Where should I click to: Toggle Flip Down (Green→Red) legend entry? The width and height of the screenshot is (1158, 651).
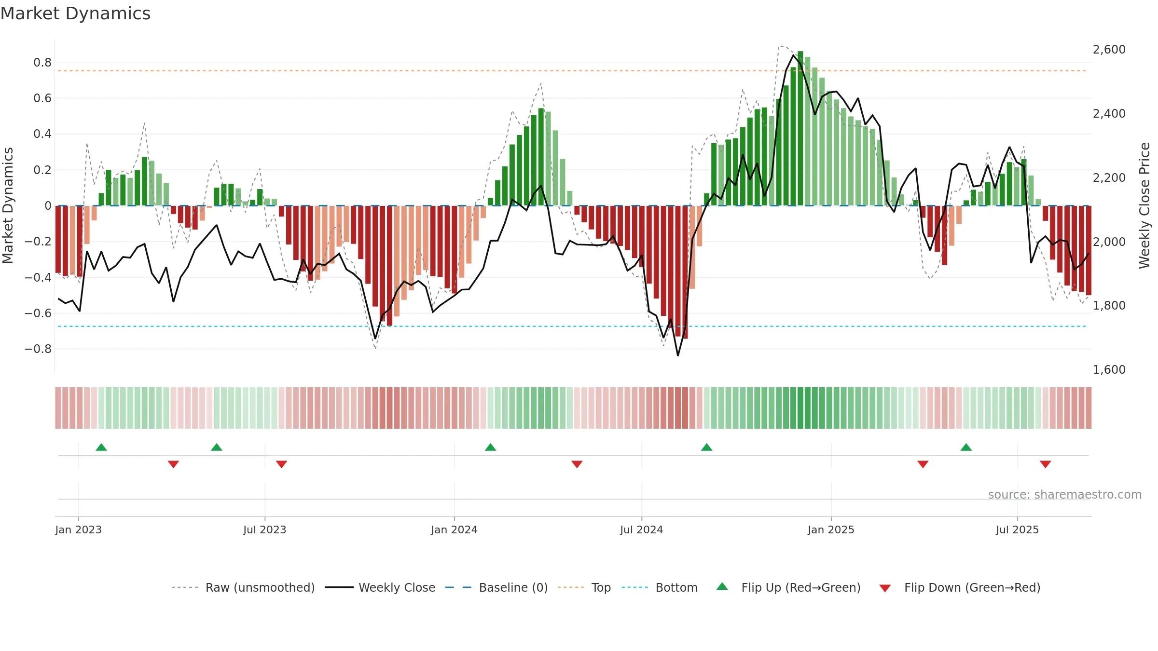click(959, 587)
